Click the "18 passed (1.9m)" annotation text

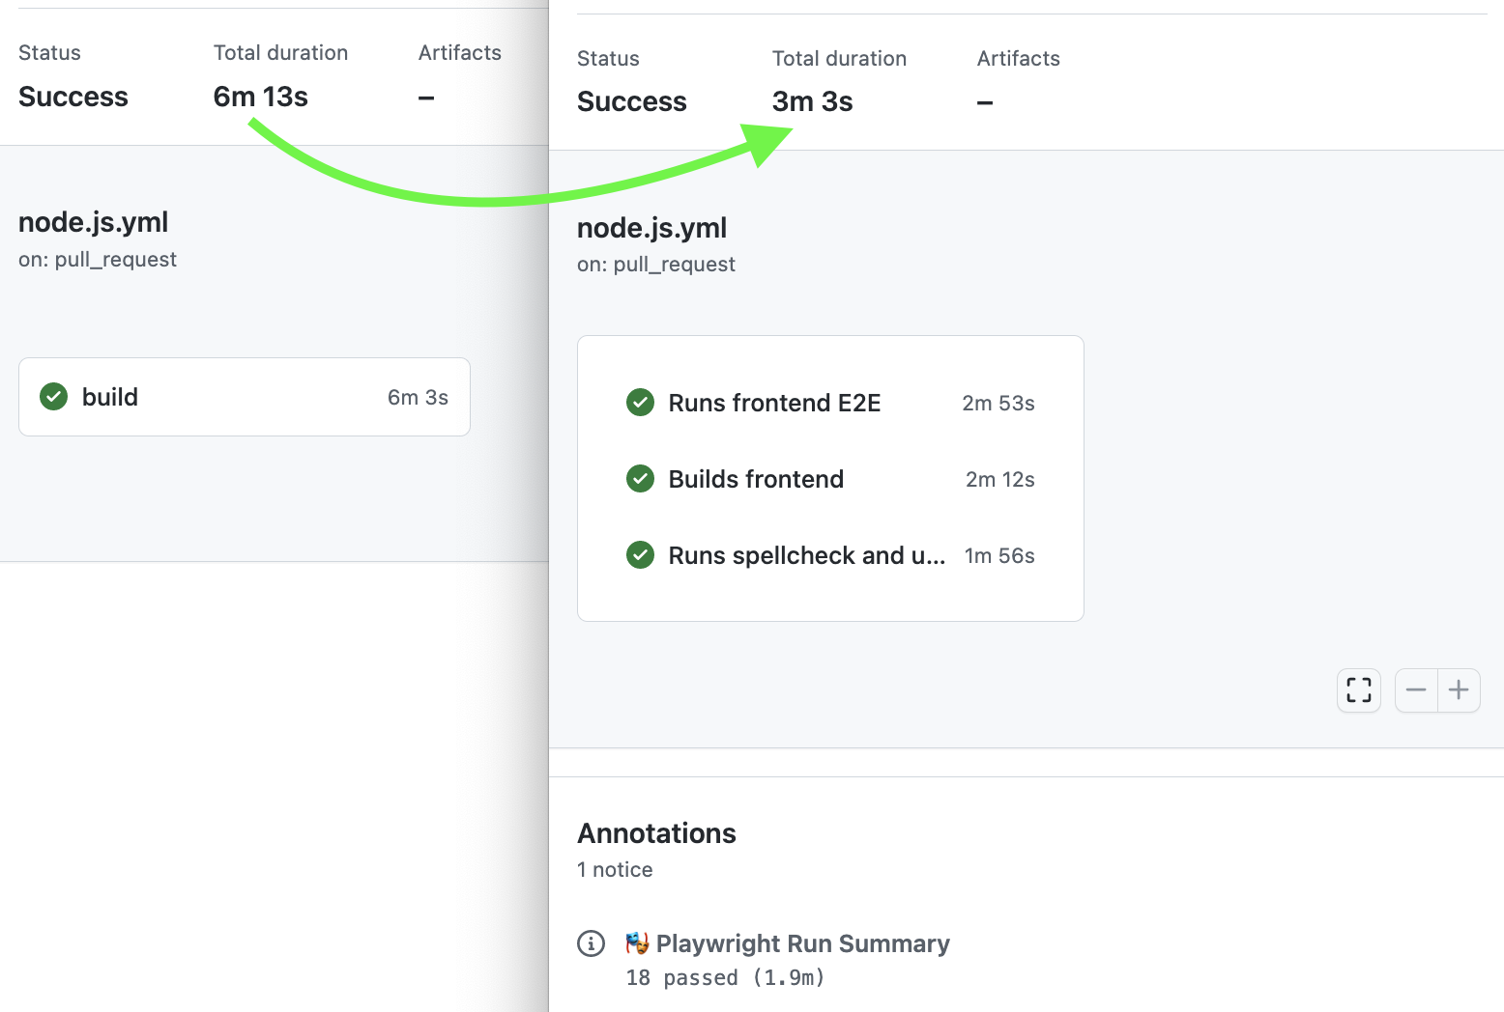tap(725, 977)
